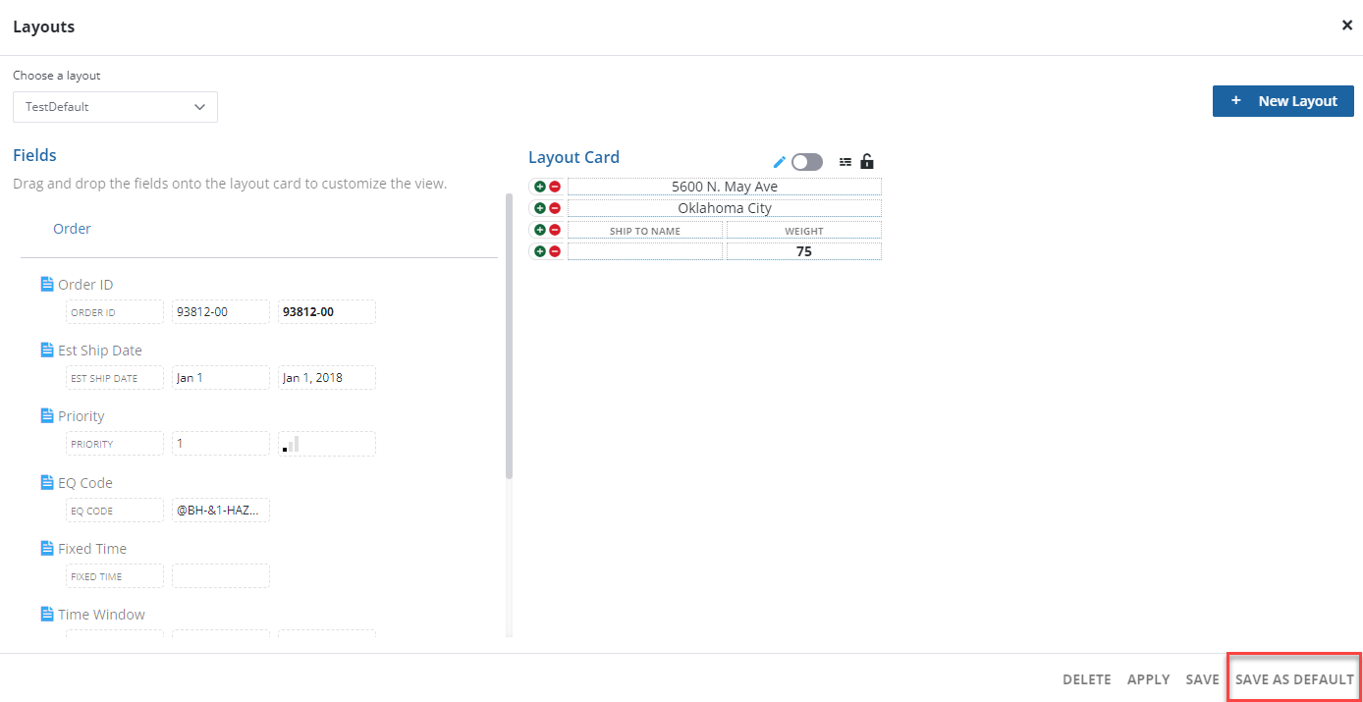The image size is (1363, 702).
Task: Add a row after Oklahoma City
Action: pos(540,208)
